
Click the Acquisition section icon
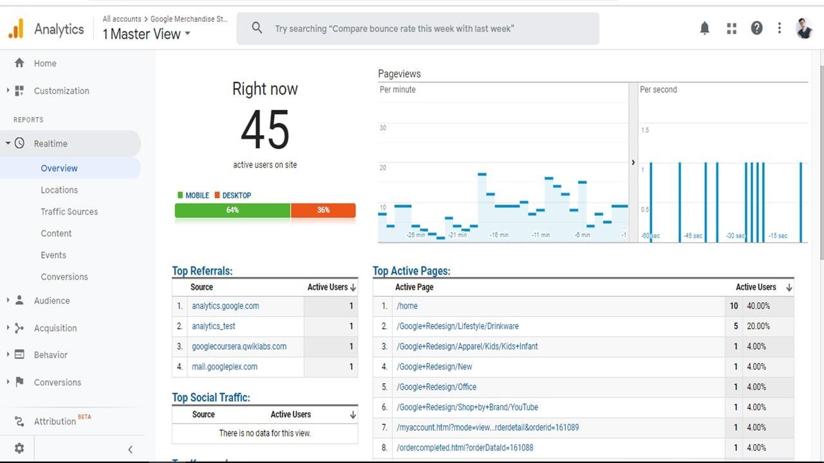tap(19, 328)
